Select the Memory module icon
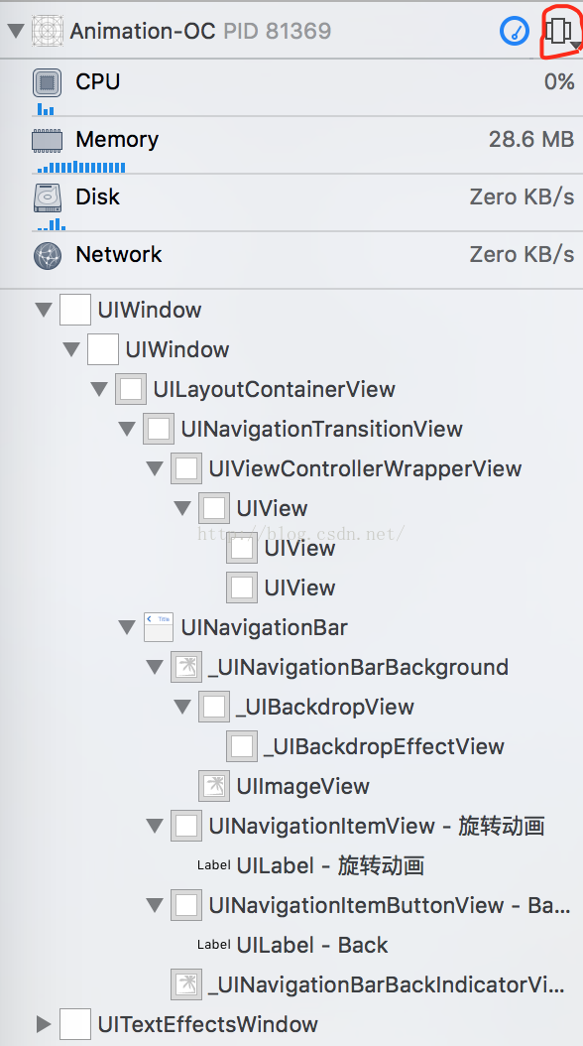This screenshot has height=1046, width=583. (47, 140)
